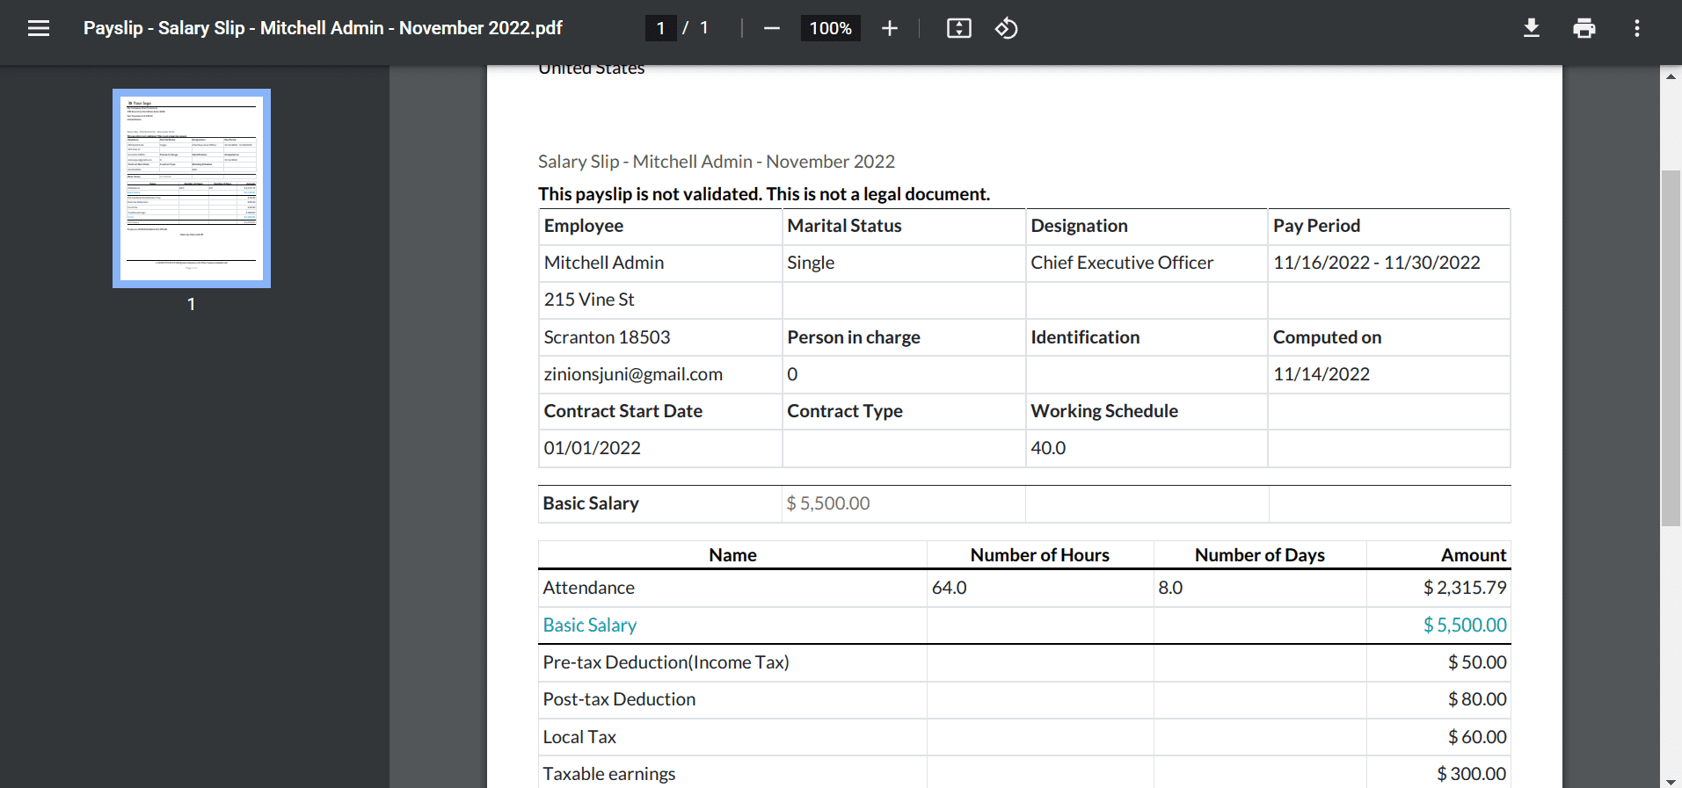Download the payslip PDF
Image resolution: width=1682 pixels, height=788 pixels.
pyautogui.click(x=1531, y=28)
